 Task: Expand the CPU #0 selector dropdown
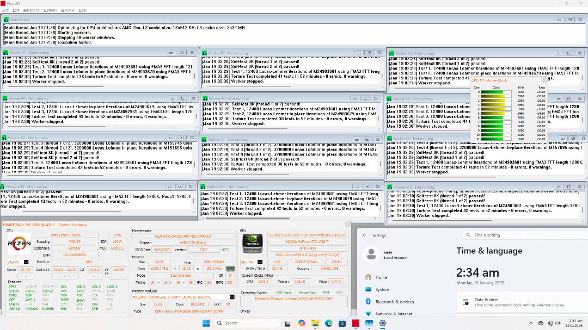(26, 262)
